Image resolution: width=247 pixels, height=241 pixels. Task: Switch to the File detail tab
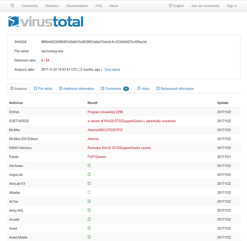43,89
